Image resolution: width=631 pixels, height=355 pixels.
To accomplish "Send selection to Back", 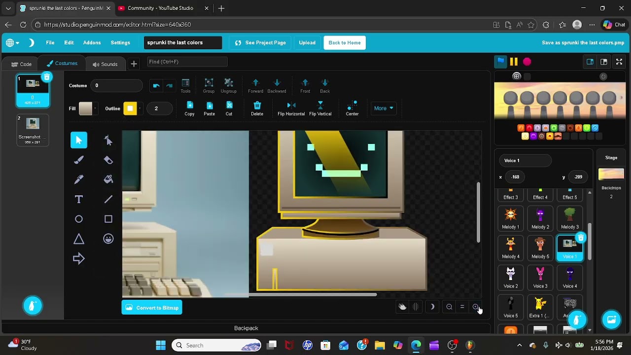I will (x=325, y=86).
